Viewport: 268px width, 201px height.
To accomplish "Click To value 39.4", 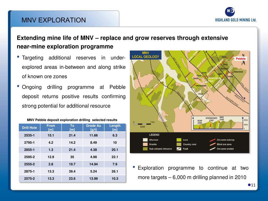I will coord(72,171).
